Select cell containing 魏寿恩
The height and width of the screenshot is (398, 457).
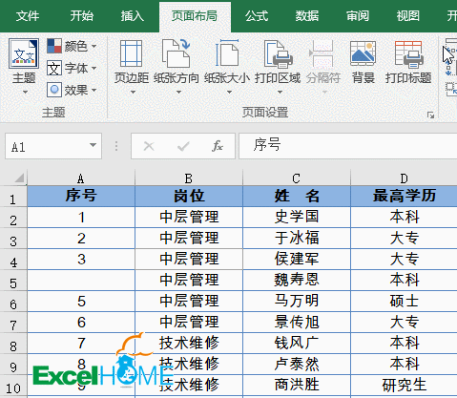297,280
